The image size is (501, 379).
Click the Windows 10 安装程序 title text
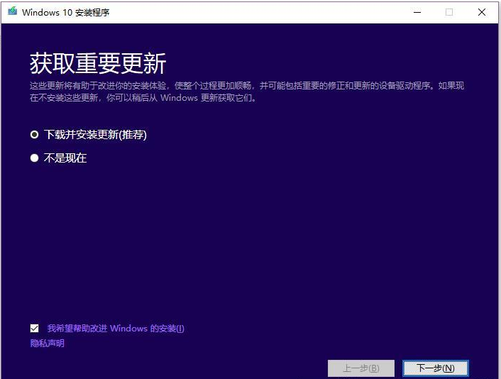point(66,13)
